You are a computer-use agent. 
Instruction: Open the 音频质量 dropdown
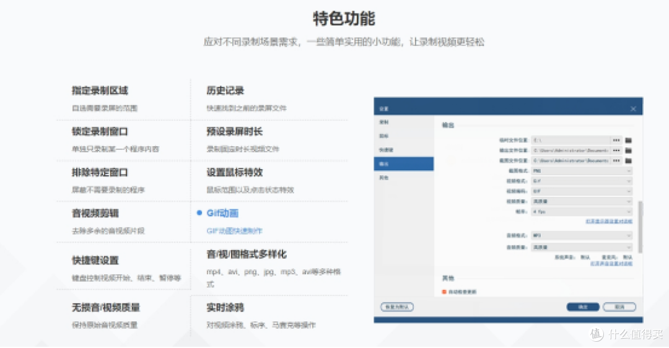point(582,247)
